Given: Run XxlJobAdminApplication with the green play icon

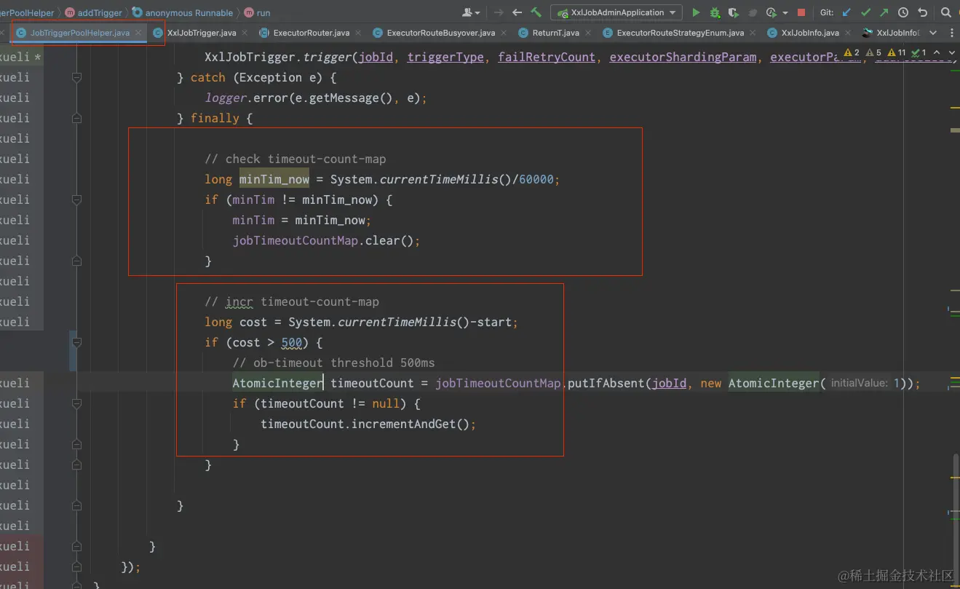Looking at the screenshot, I should point(696,12).
